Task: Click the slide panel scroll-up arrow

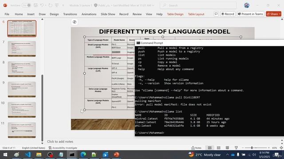Action: [x=42, y=19]
